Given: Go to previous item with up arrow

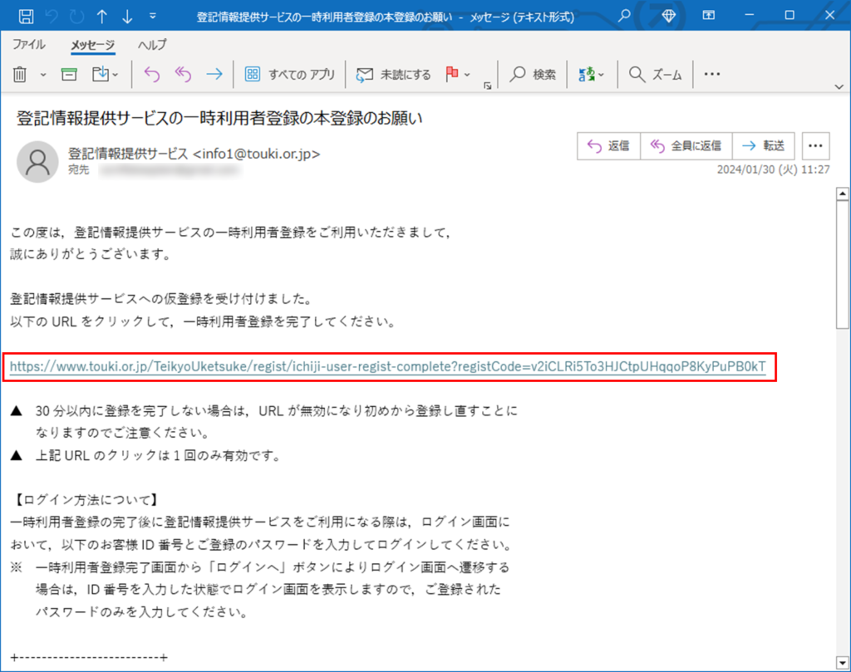Looking at the screenshot, I should (101, 16).
